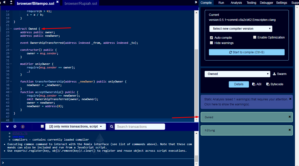Click the pending transactions counter circle
Image resolution: width=299 pixels, height=166 pixels.
pos(23,127)
